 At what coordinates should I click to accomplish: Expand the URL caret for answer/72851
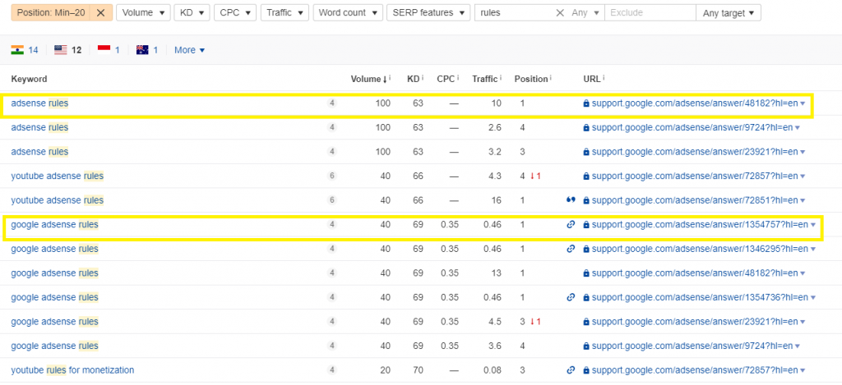803,200
